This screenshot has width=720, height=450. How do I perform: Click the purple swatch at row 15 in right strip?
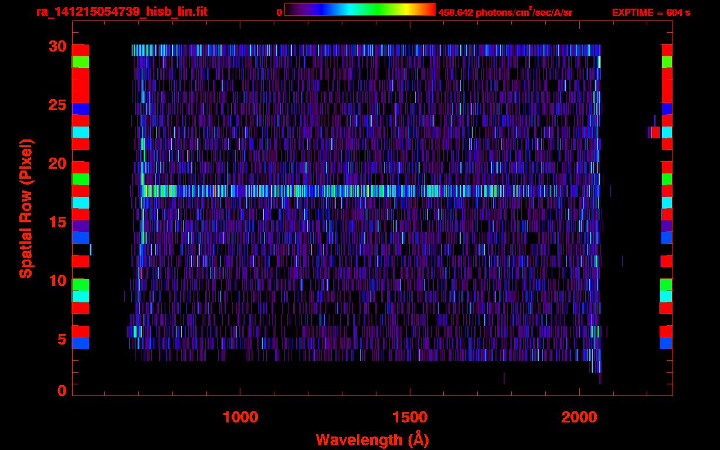pyautogui.click(x=666, y=226)
